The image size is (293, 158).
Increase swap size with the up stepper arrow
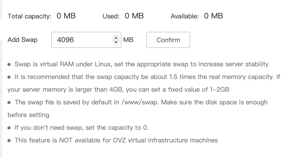pos(116,38)
